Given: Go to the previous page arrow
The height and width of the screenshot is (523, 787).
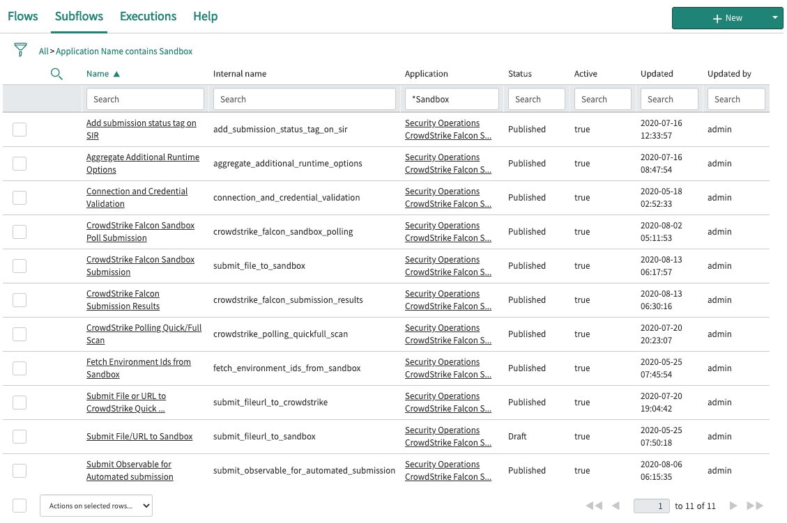Looking at the screenshot, I should 616,506.
